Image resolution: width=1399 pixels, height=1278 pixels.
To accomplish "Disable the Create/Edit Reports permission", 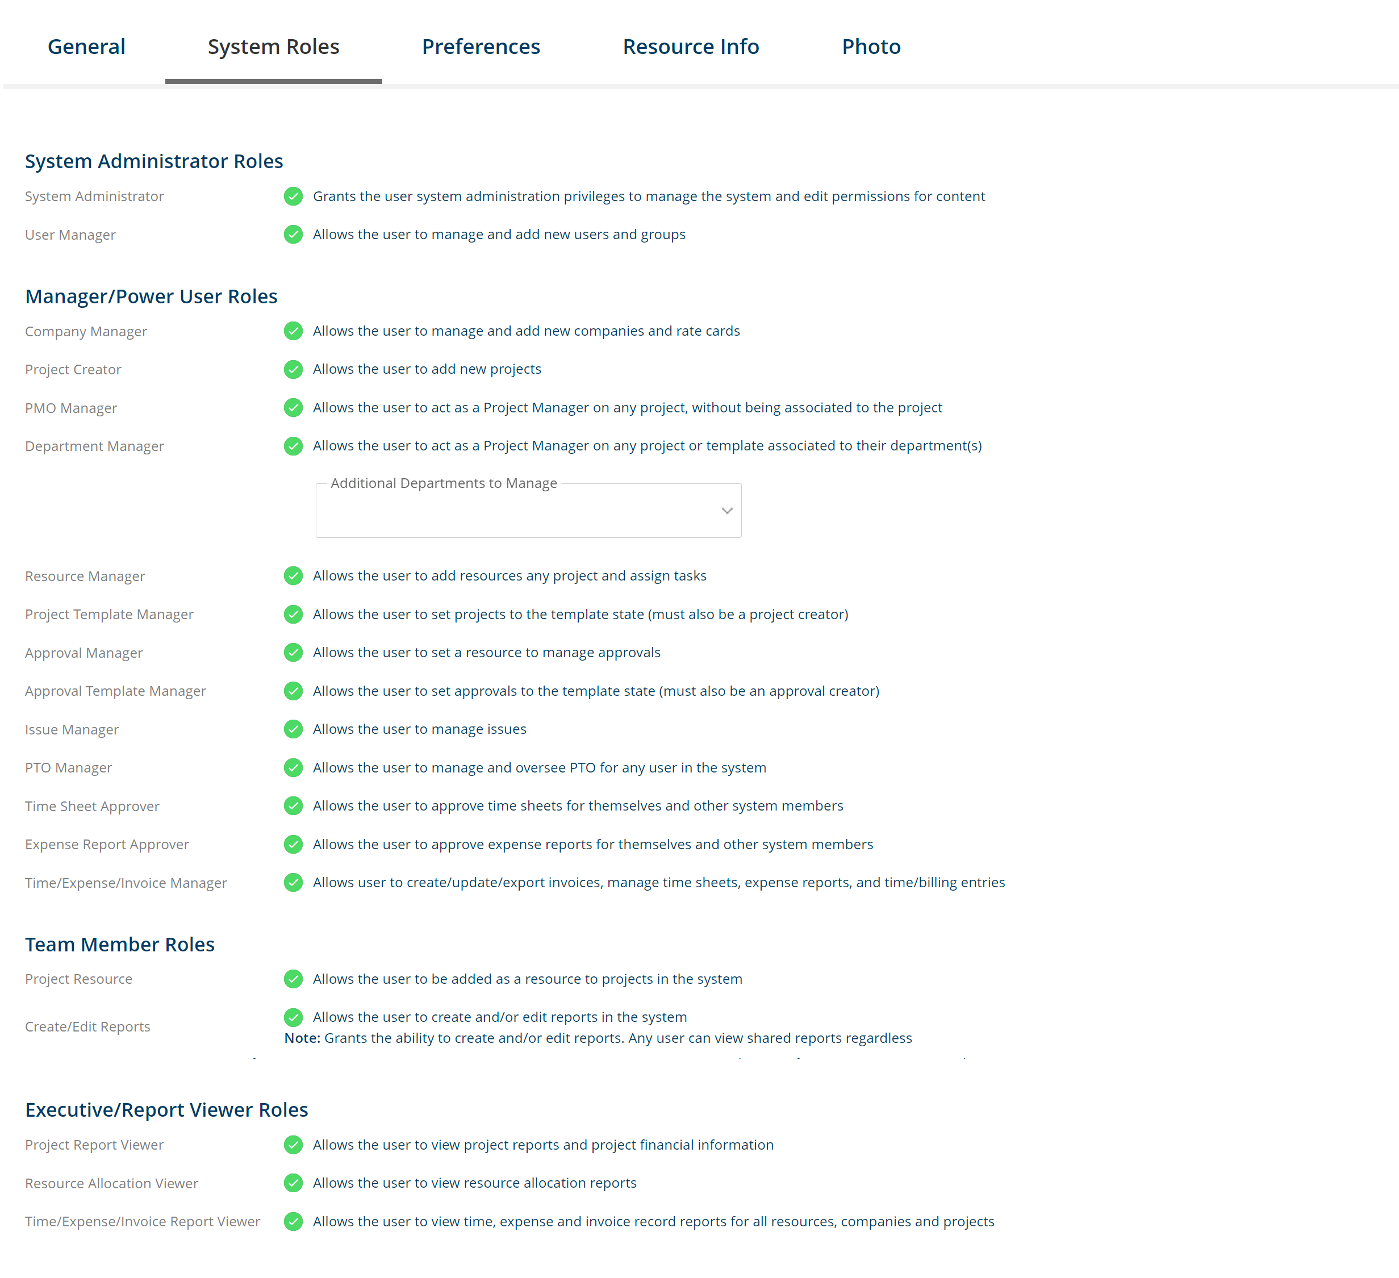I will [x=293, y=1017].
